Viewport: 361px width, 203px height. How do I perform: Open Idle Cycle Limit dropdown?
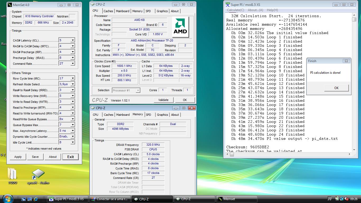(x=67, y=142)
